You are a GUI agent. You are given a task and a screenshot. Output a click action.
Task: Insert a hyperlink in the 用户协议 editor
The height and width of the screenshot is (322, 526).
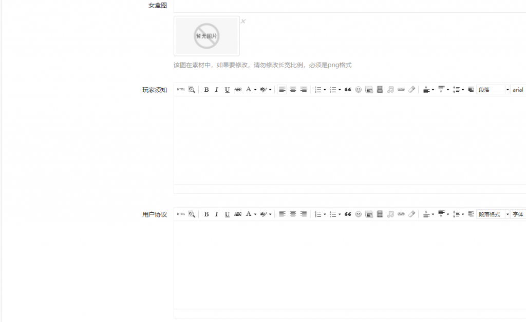[401, 214]
